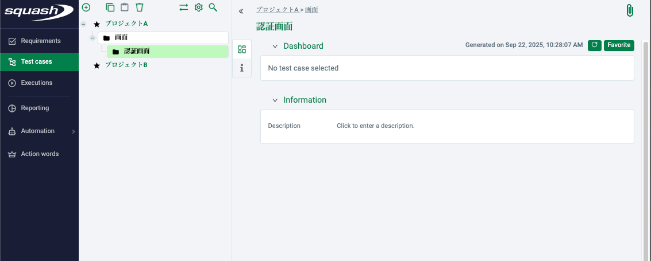Collapse the Information section chevron
651x261 pixels.
(x=275, y=100)
